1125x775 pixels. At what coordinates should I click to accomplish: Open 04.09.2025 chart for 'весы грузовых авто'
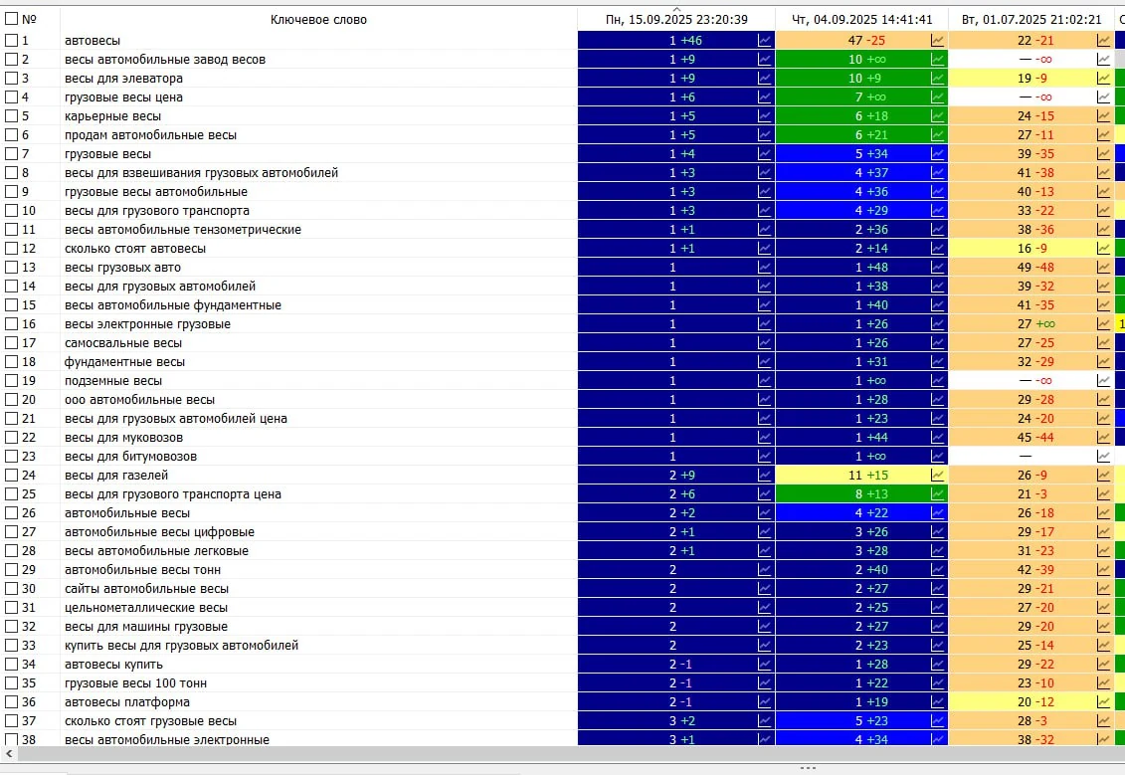tap(937, 267)
